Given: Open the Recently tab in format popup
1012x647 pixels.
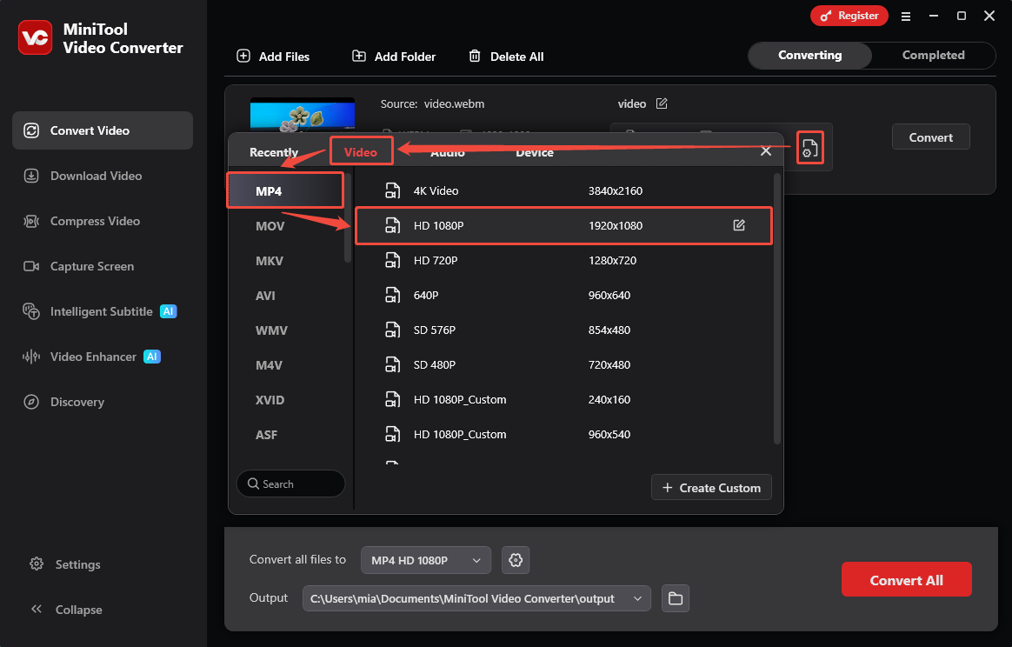Looking at the screenshot, I should pyautogui.click(x=274, y=152).
